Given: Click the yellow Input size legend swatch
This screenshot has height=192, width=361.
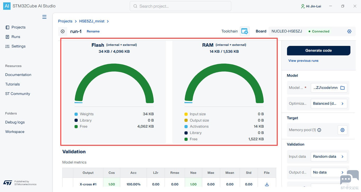Looking at the screenshot, I should 186,114.
